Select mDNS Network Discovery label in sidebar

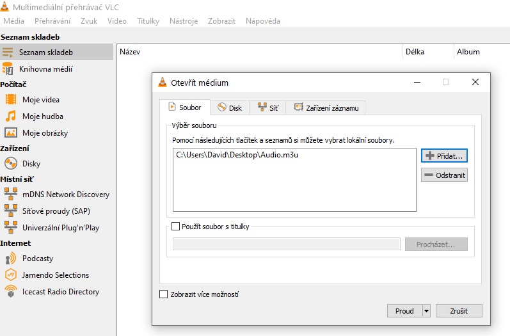point(66,195)
